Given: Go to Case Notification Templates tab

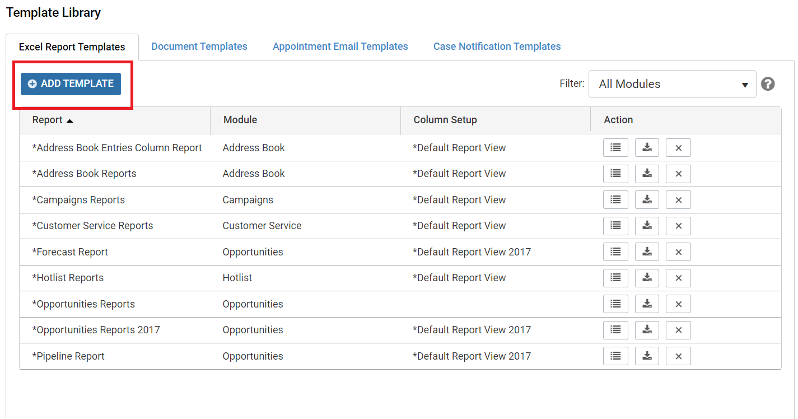Looking at the screenshot, I should click(497, 46).
